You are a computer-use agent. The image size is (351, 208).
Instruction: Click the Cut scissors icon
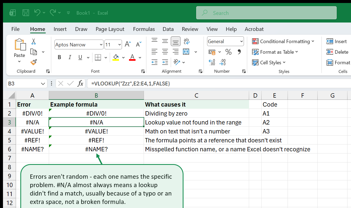tap(34, 41)
